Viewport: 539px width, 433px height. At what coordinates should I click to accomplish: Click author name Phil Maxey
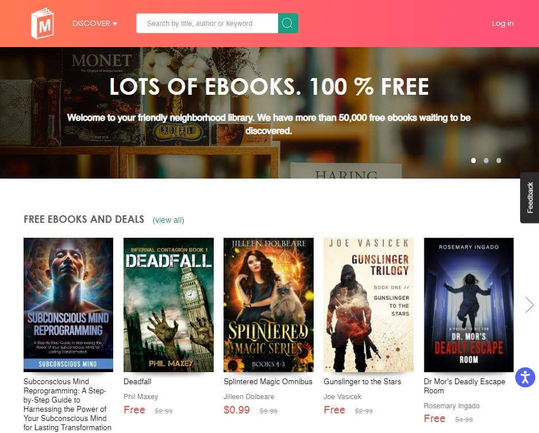[x=141, y=397]
